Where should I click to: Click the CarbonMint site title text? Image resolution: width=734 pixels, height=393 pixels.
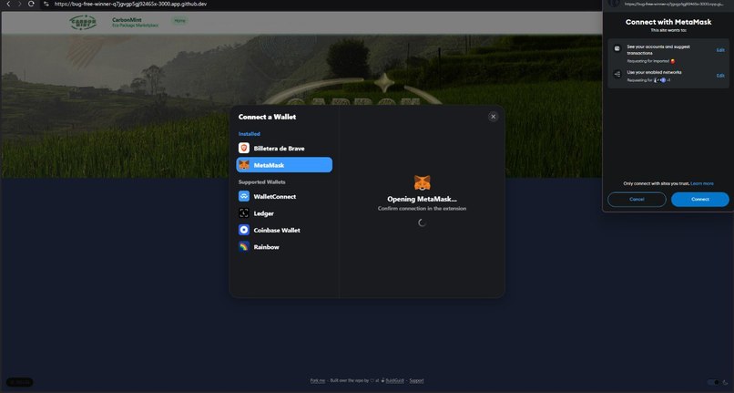pos(127,20)
